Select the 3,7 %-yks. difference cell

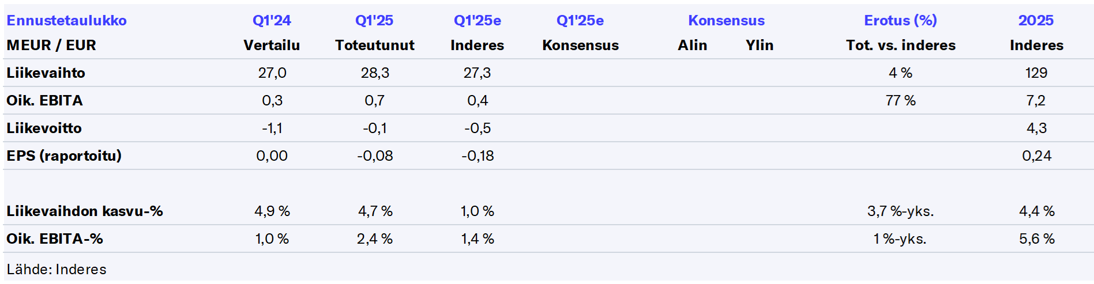tap(900, 211)
